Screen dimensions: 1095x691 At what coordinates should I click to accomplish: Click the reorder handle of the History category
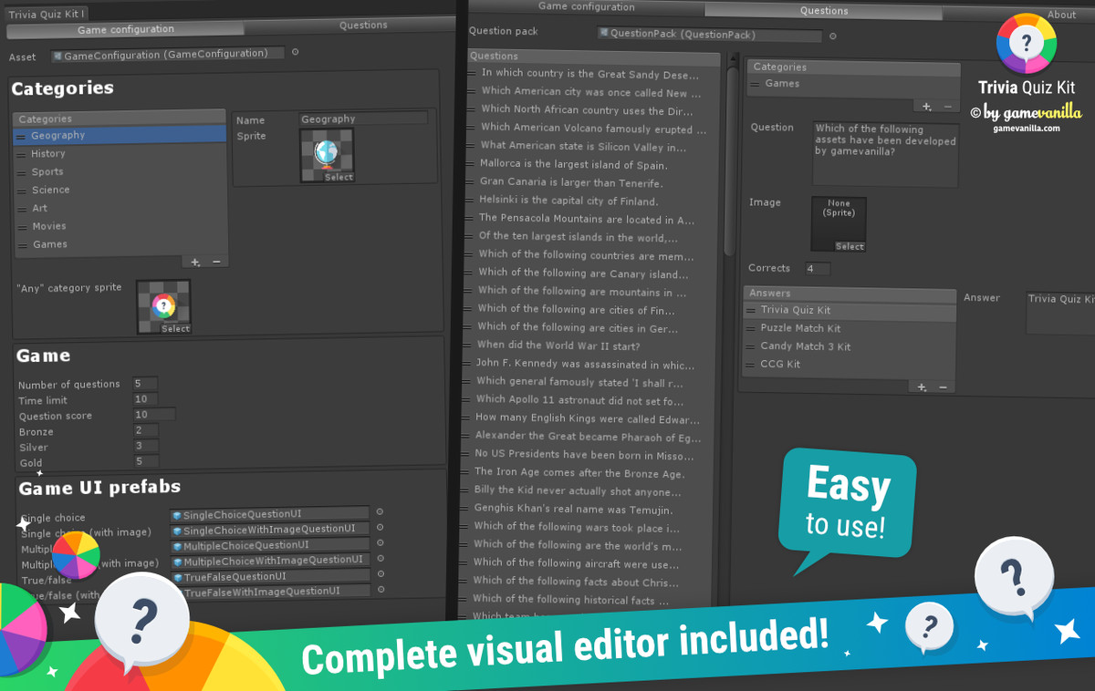tap(22, 154)
